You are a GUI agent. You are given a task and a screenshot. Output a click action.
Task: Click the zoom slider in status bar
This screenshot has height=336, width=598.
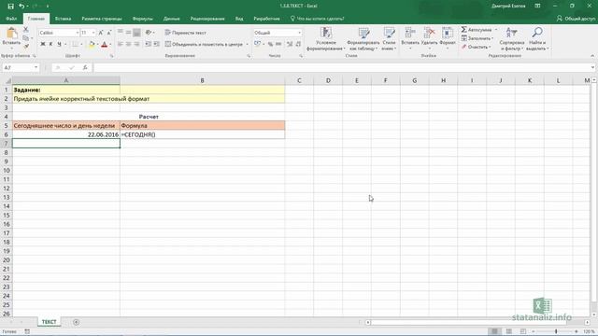(x=556, y=331)
